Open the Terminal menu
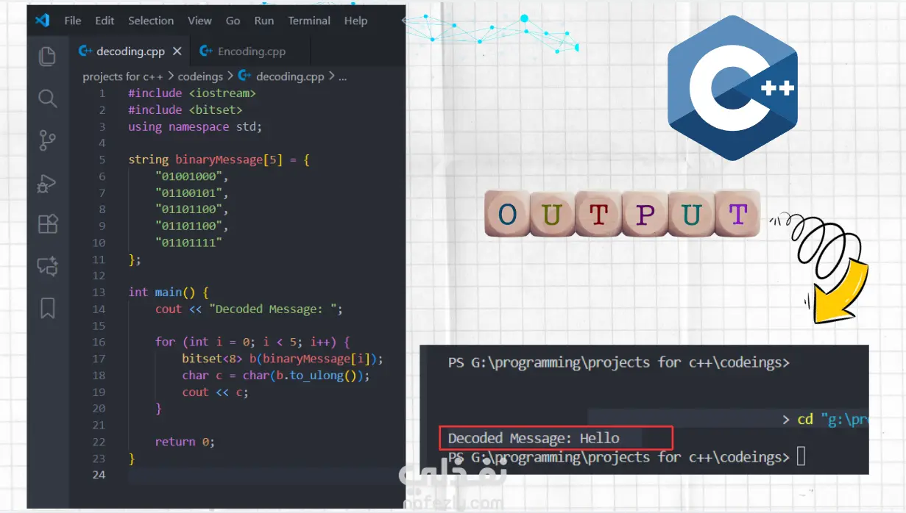The image size is (906, 513). [x=309, y=21]
